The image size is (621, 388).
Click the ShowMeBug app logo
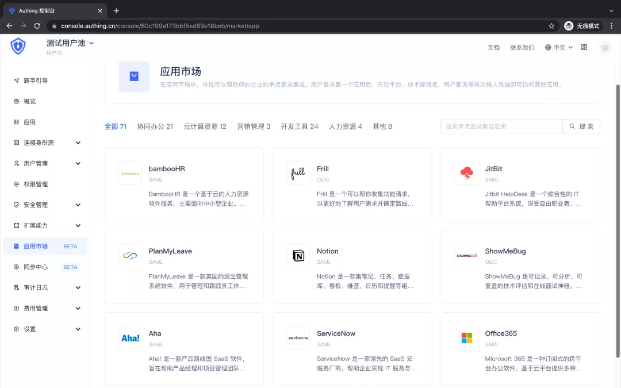[x=466, y=255]
